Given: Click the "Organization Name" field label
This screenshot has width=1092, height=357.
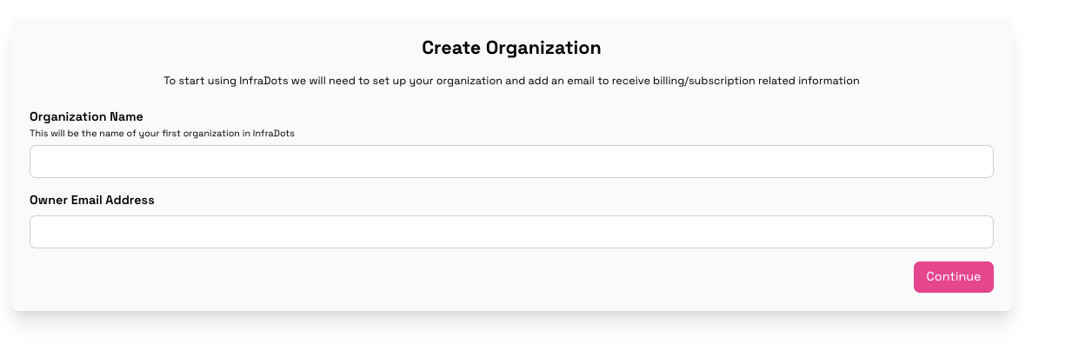Looking at the screenshot, I should (x=86, y=116).
